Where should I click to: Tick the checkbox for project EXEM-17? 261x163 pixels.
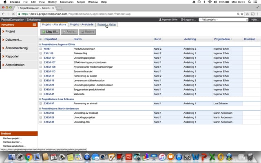click(41, 76)
